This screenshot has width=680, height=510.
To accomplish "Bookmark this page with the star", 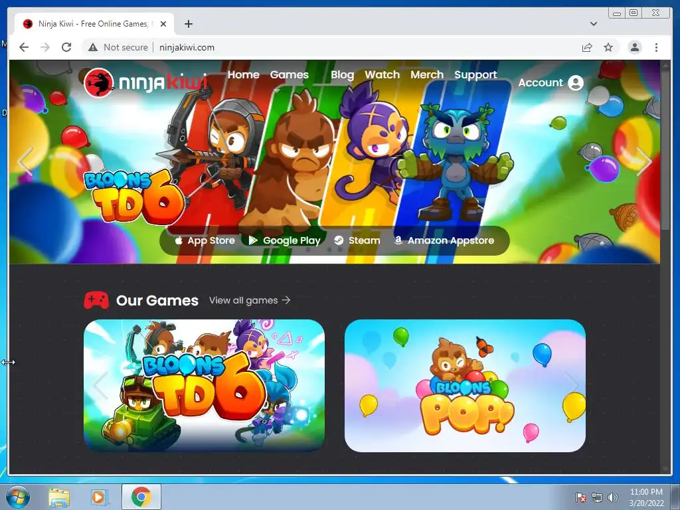I will tap(608, 47).
